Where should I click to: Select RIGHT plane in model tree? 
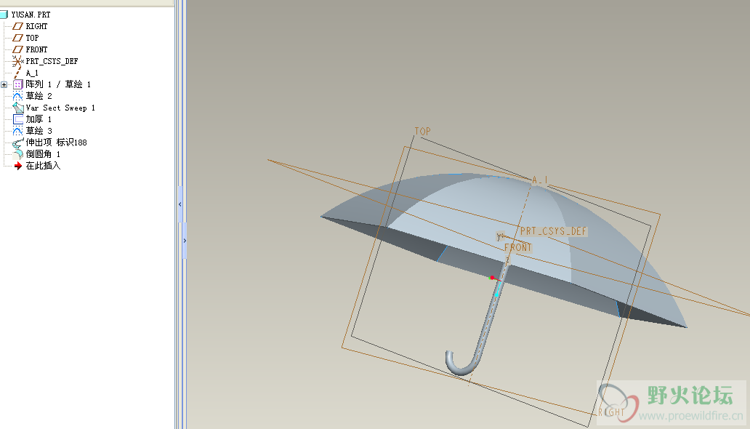tap(36, 26)
